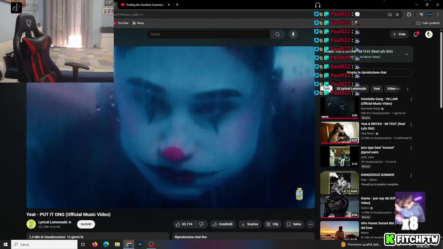Open Microsoft Edge from the taskbar

(106, 245)
